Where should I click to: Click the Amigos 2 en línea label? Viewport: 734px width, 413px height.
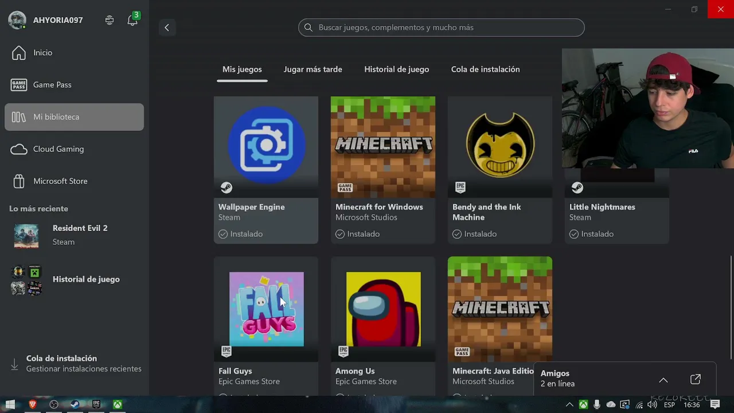(x=557, y=379)
